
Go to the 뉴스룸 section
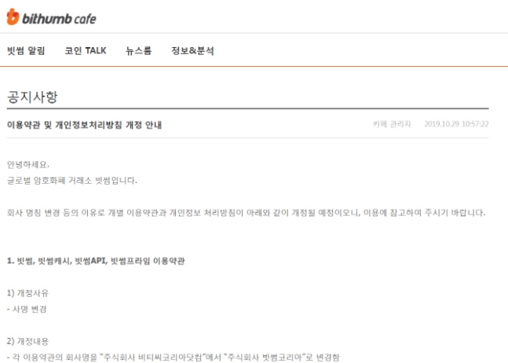[x=139, y=51]
